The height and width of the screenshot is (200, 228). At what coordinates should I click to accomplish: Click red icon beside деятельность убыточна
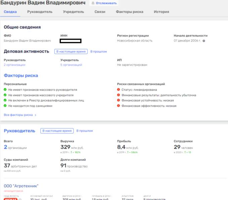[118, 95]
